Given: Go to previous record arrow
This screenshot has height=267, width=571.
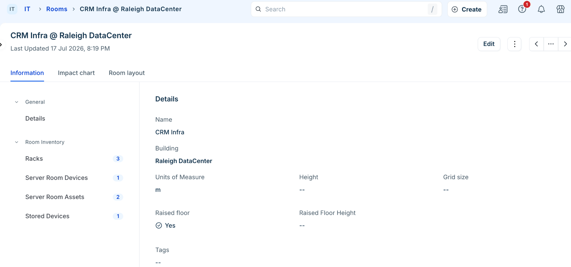Looking at the screenshot, I should point(536,44).
